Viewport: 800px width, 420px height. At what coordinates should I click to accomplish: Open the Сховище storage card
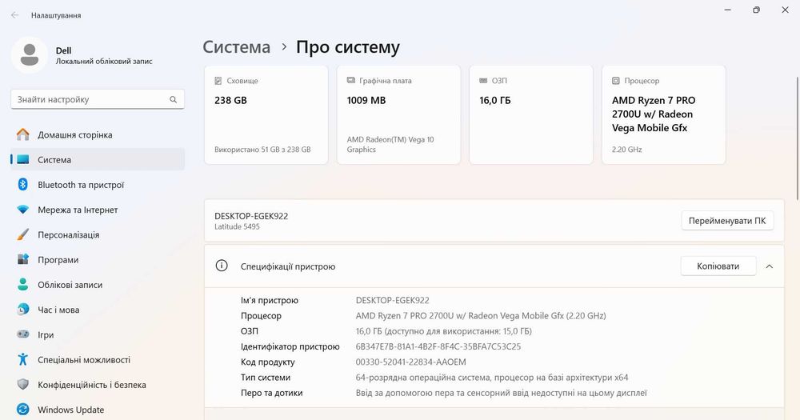[266, 115]
